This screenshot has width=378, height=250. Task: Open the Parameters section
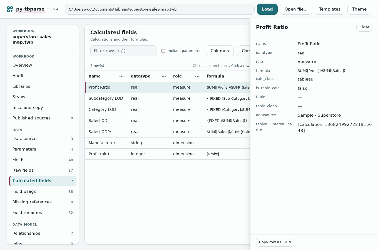[x=43, y=149]
